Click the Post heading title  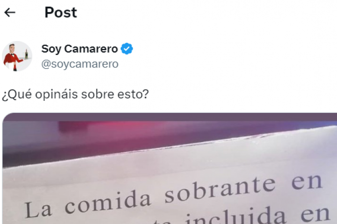tap(61, 13)
